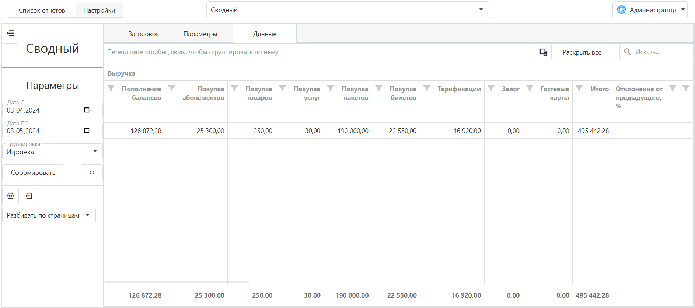Image resolution: width=695 pixels, height=308 pixels.
Task: Expand the Группировка Игротека dropdown
Action: click(x=52, y=152)
